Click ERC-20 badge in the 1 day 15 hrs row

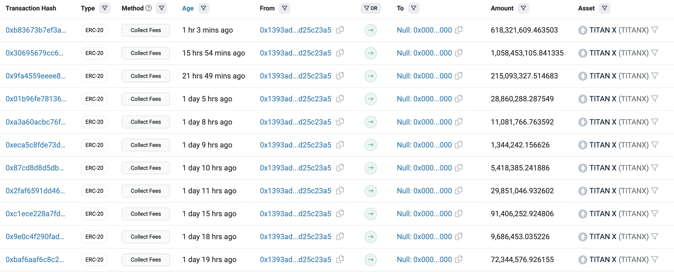[94, 214]
